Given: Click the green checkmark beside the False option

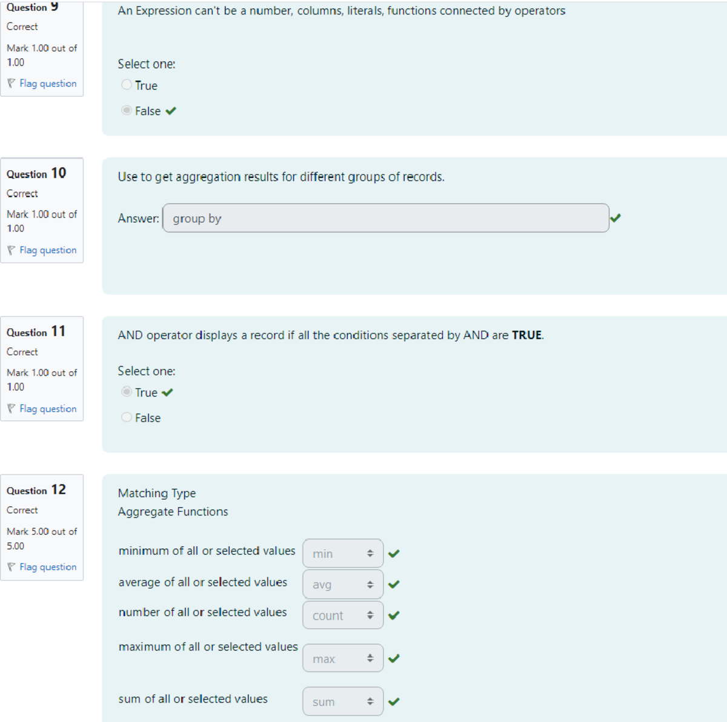Looking at the screenshot, I should 171,111.
